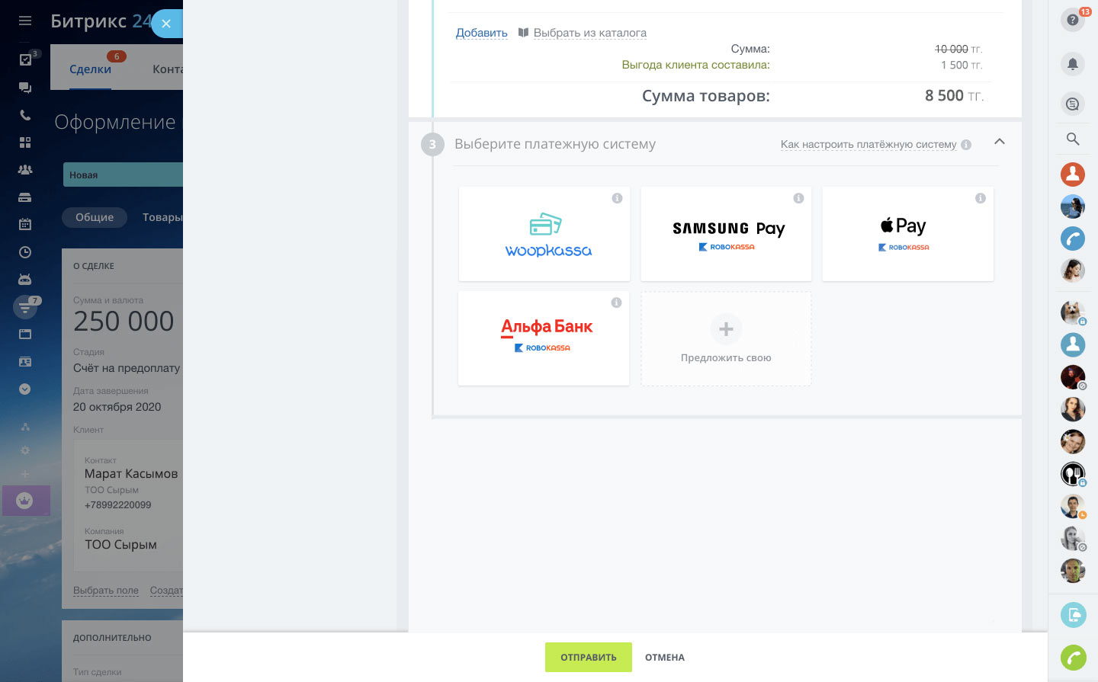Close the slider panel with X button
Screen dimensions: 1098x682
(x=166, y=24)
